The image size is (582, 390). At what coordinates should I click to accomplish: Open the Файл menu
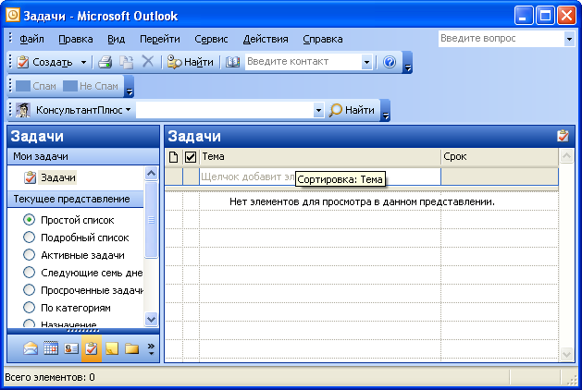point(31,39)
